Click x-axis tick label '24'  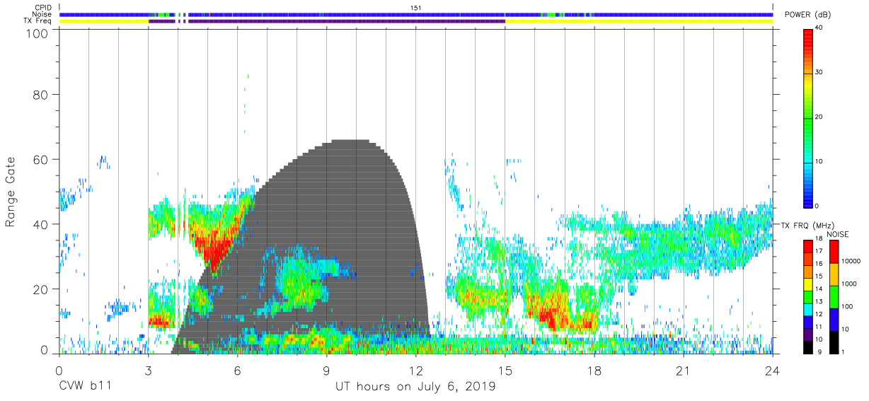[773, 370]
